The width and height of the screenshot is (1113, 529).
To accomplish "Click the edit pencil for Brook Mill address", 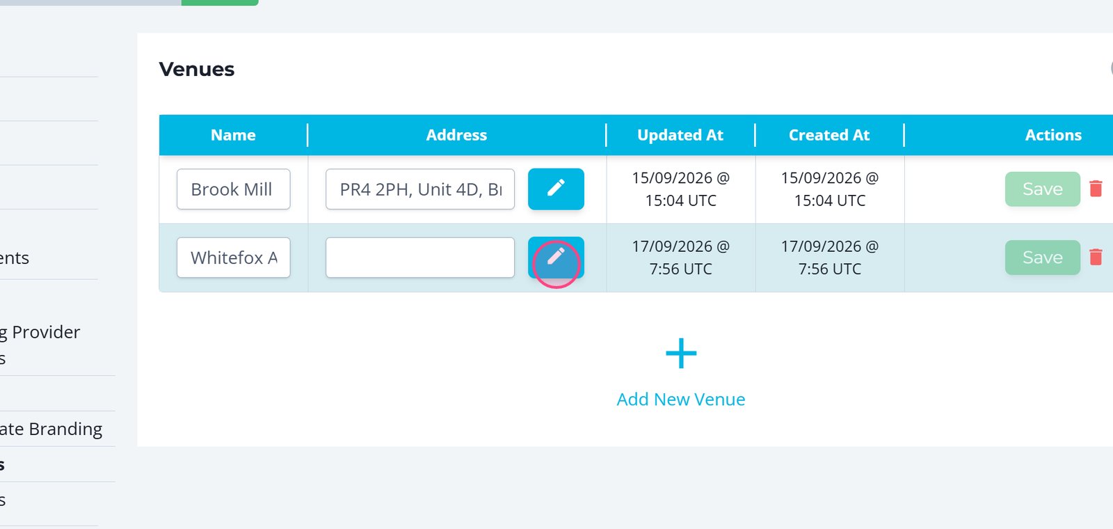I will [556, 189].
